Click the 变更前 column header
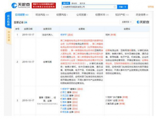Image resolution: width=156 pixels, height=119 pixels. click(82, 29)
